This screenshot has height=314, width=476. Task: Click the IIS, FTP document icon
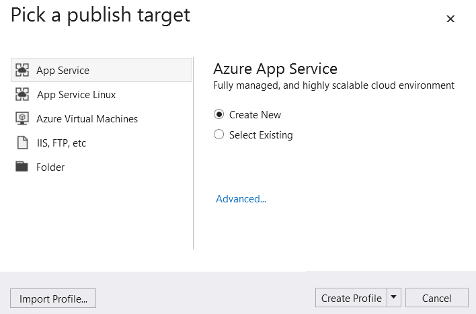[22, 143]
